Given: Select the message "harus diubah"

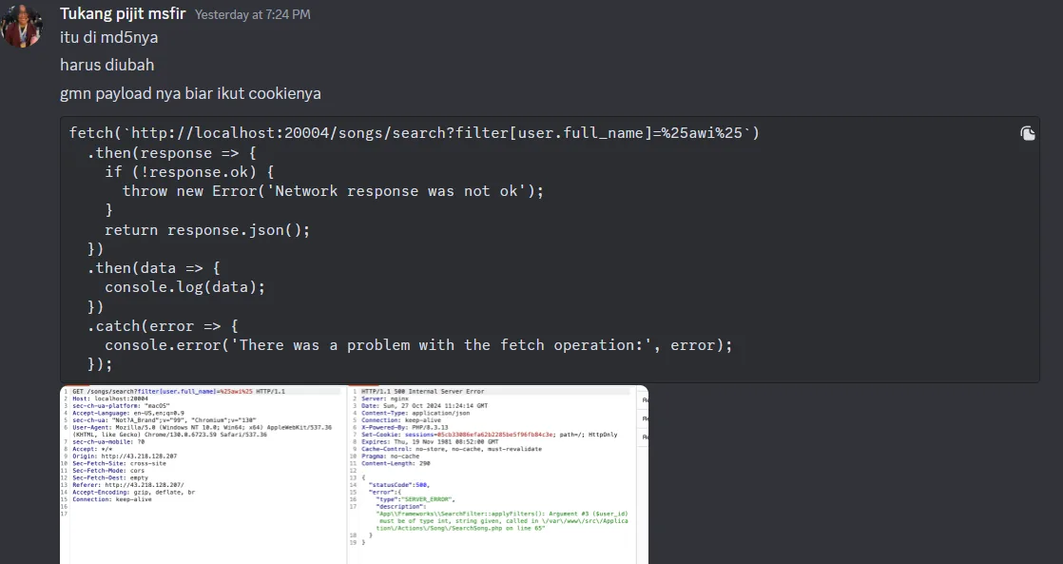Looking at the screenshot, I should [107, 65].
